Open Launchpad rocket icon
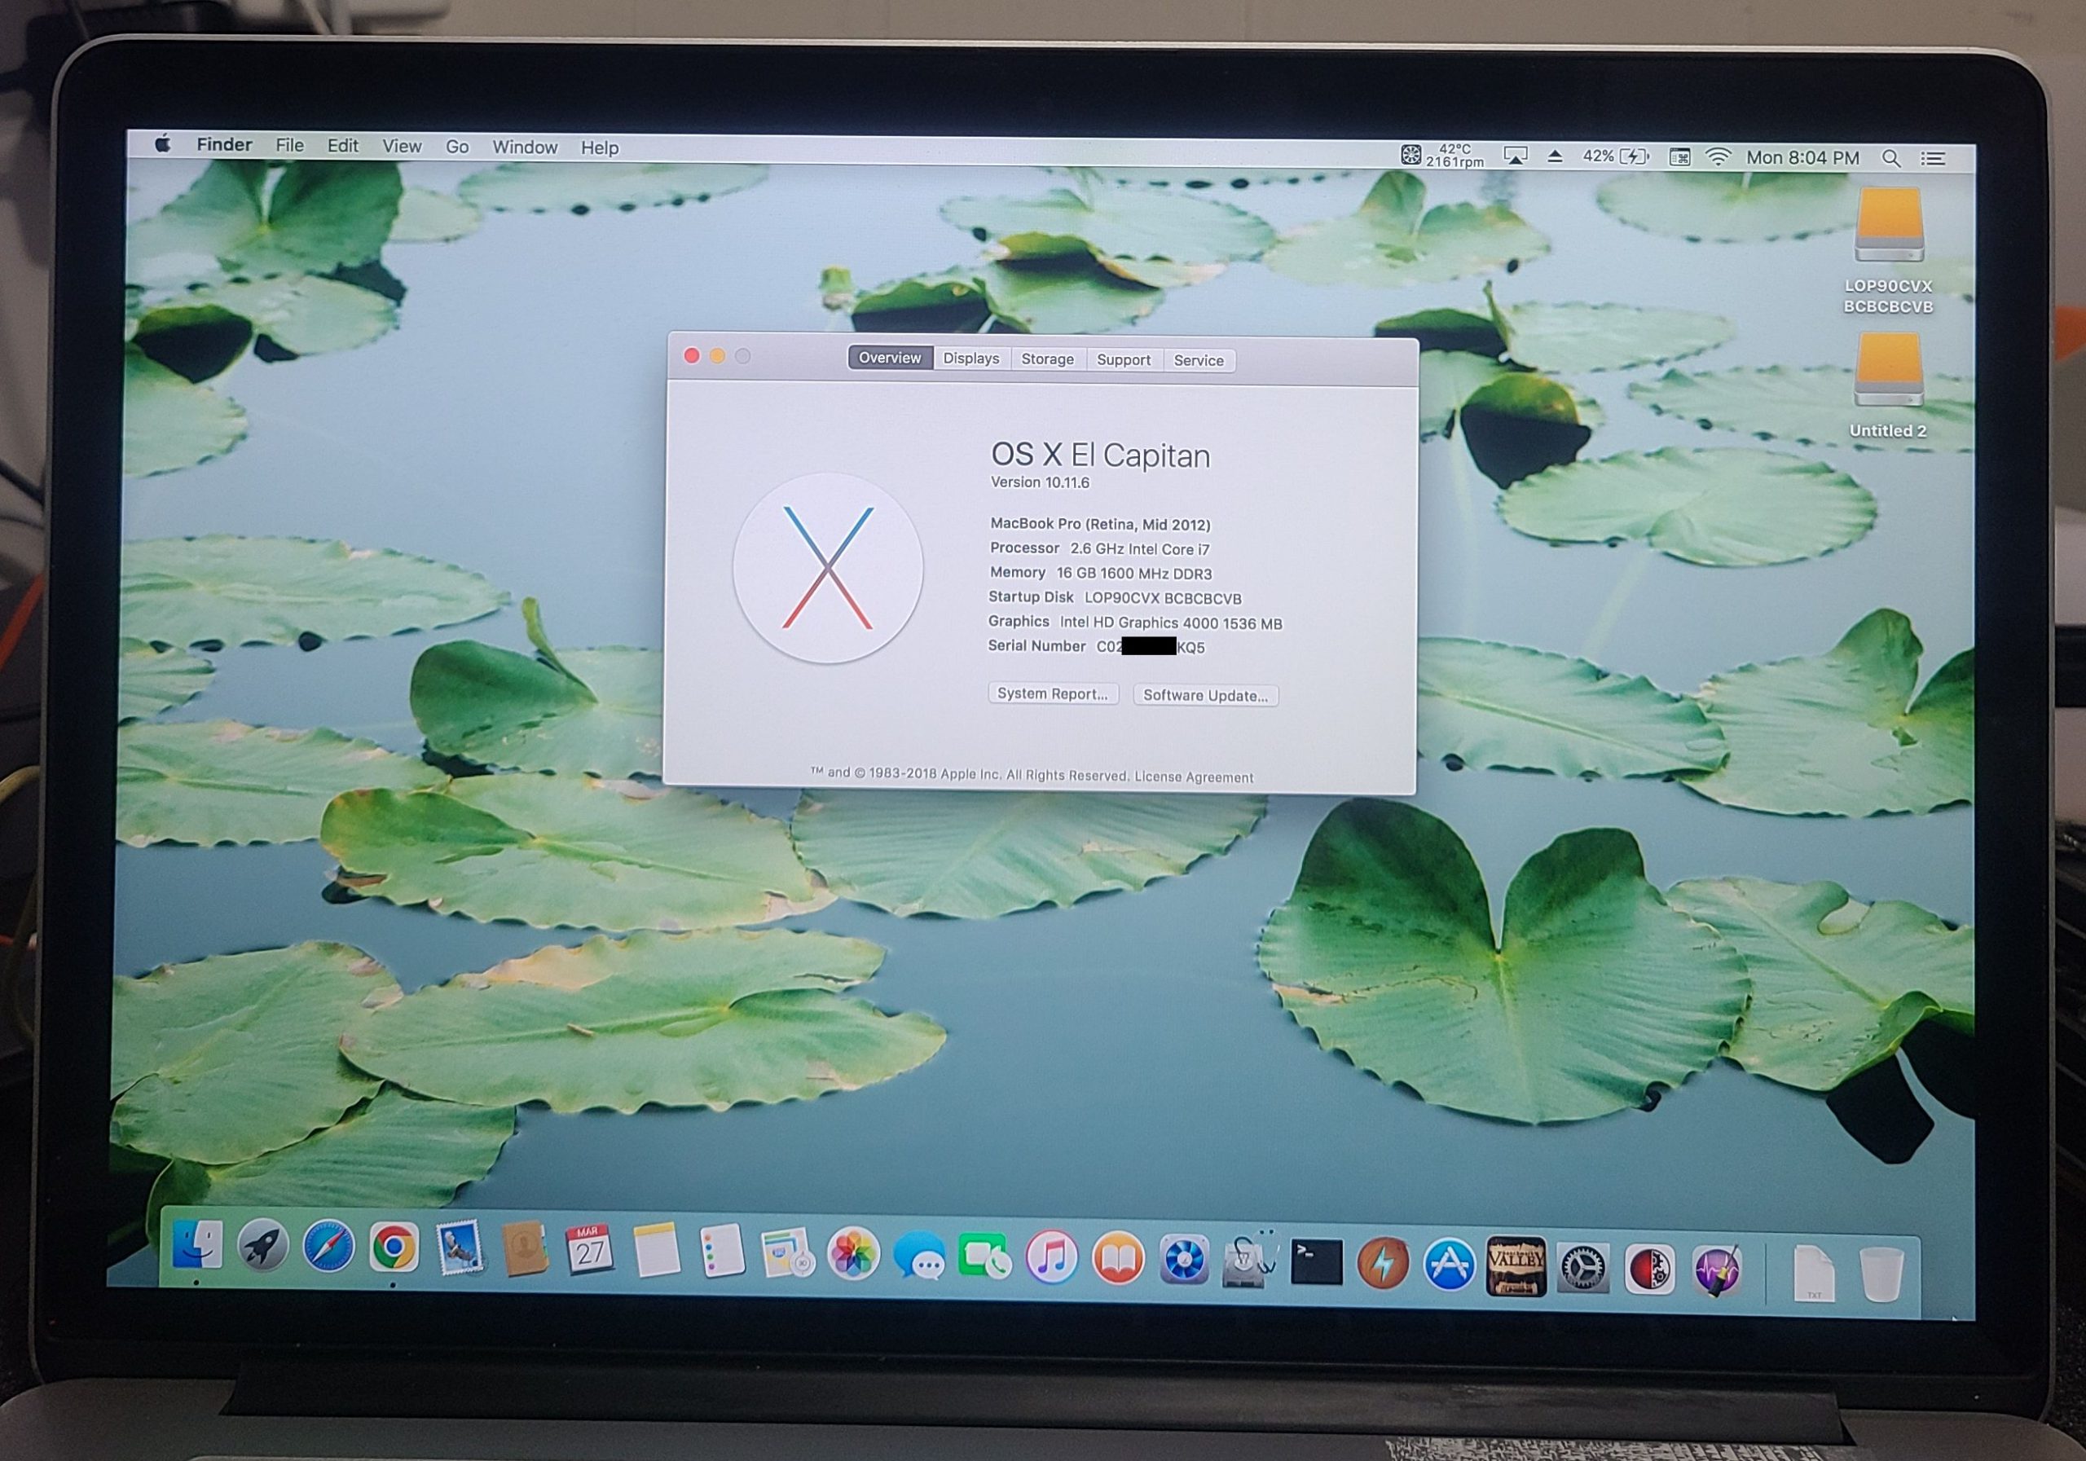2086x1461 pixels. tap(262, 1246)
